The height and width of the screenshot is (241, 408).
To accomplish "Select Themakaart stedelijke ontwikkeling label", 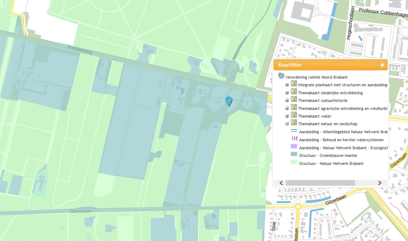I will click(x=330, y=93).
